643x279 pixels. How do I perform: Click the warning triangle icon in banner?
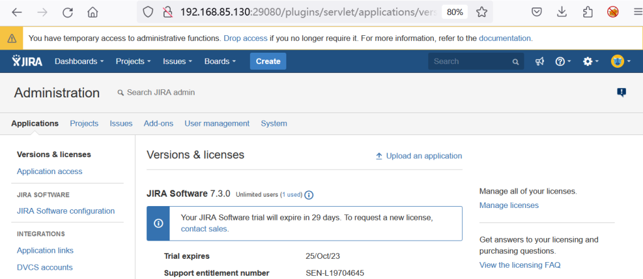point(12,38)
